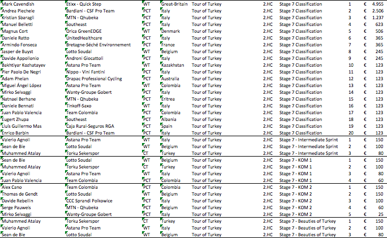387x238 pixels.
Task: Select the 'Albania' country cell
Action: 169,119
